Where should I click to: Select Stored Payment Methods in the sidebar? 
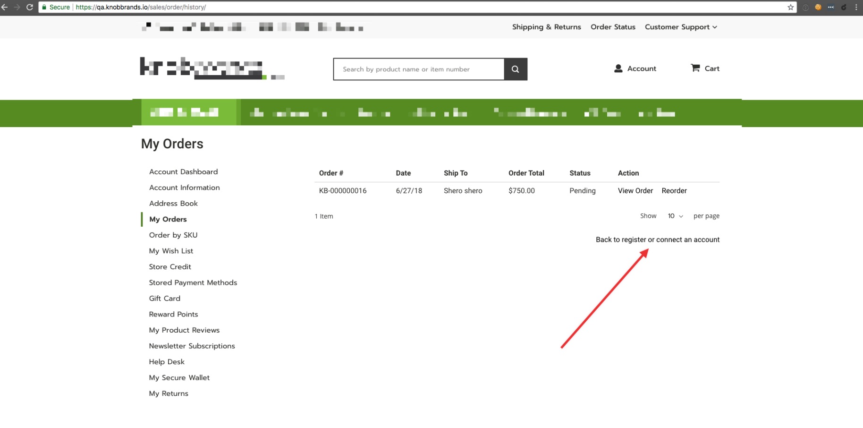193,282
